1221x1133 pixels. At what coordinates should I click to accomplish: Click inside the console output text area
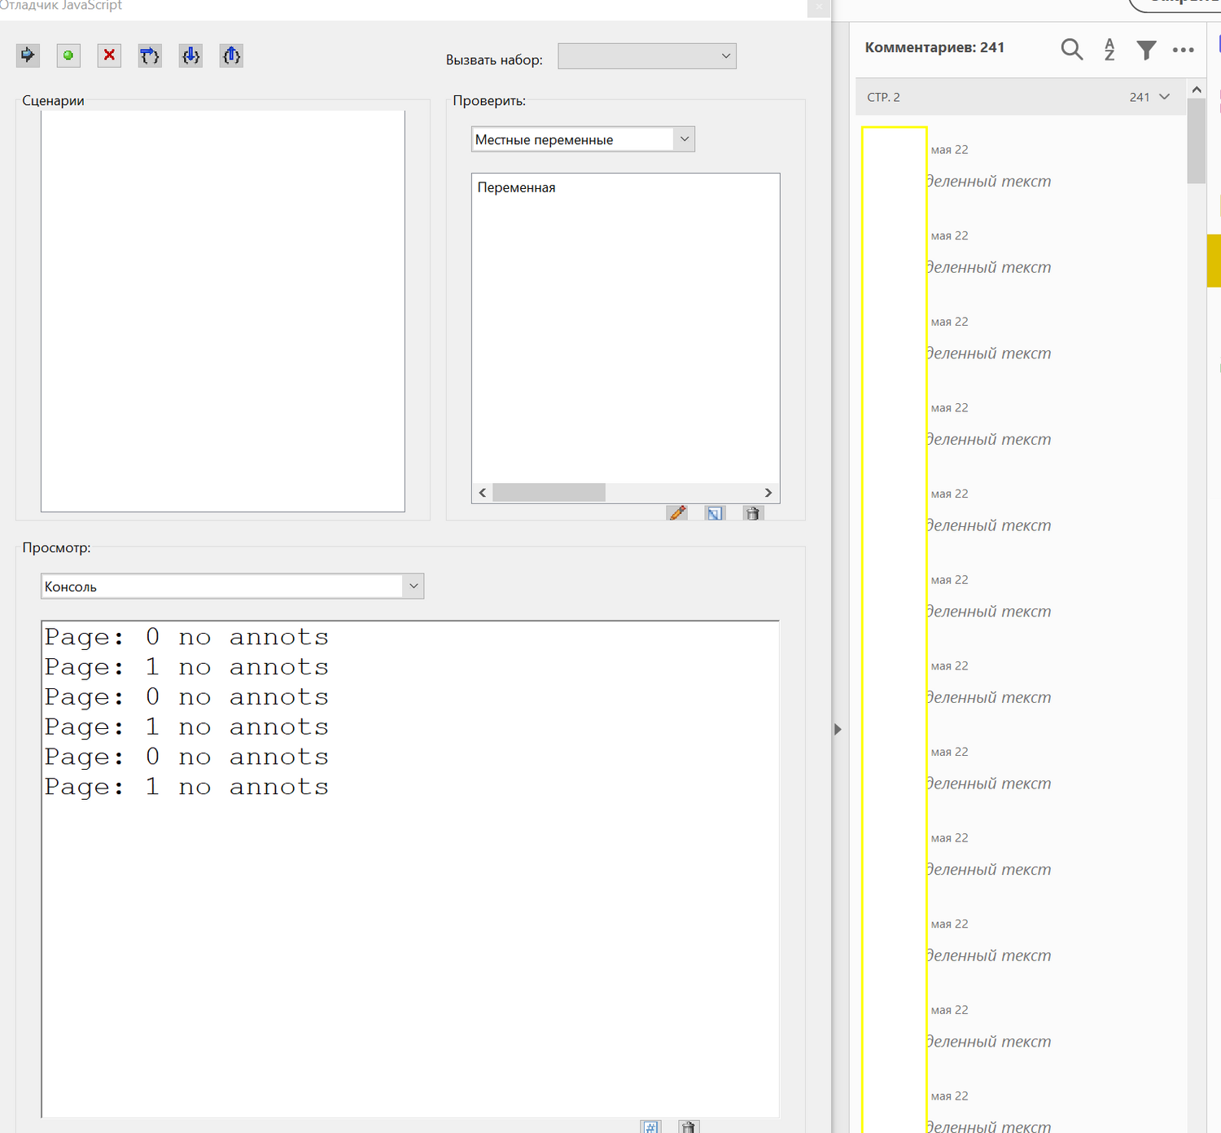pos(410,869)
